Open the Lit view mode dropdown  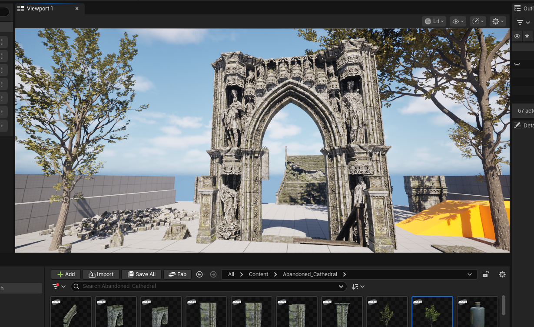click(434, 21)
